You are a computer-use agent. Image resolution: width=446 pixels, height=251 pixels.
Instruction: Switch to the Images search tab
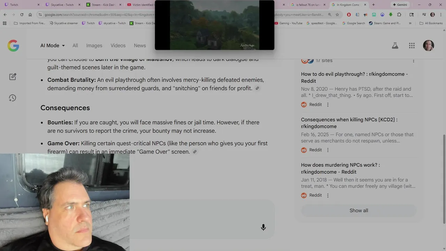tap(94, 46)
